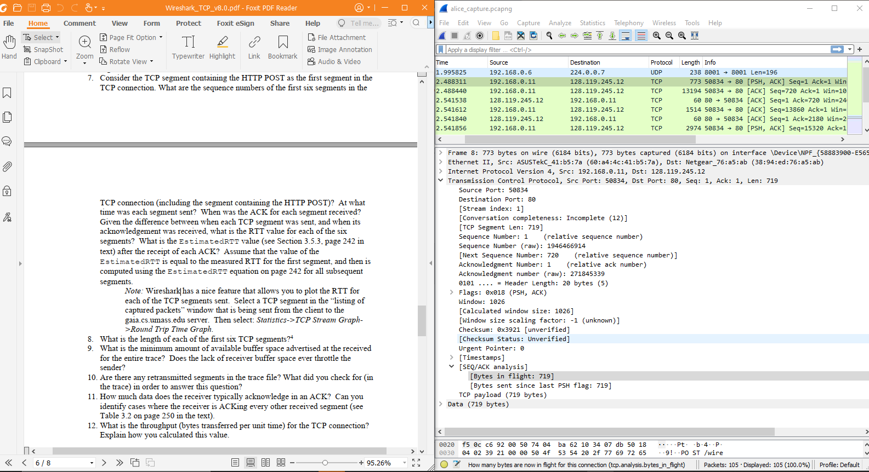Close the capture file in Wireshark toolbar
The height and width of the screenshot is (472, 869).
pos(521,36)
